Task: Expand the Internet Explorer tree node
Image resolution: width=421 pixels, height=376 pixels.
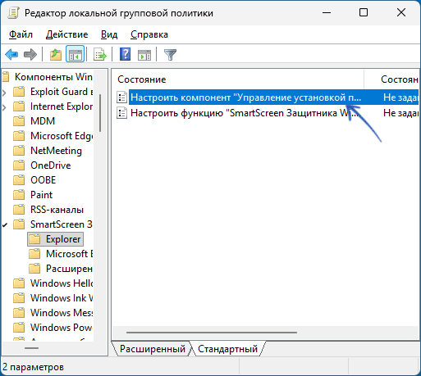Action: point(4,107)
